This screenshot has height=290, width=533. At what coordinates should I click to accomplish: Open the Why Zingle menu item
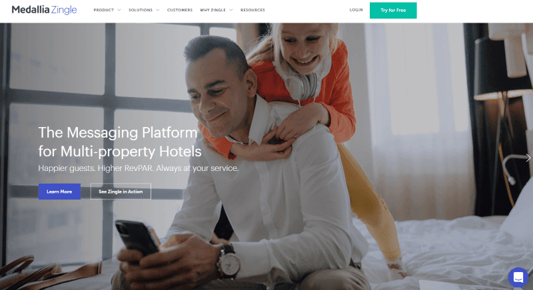click(213, 10)
